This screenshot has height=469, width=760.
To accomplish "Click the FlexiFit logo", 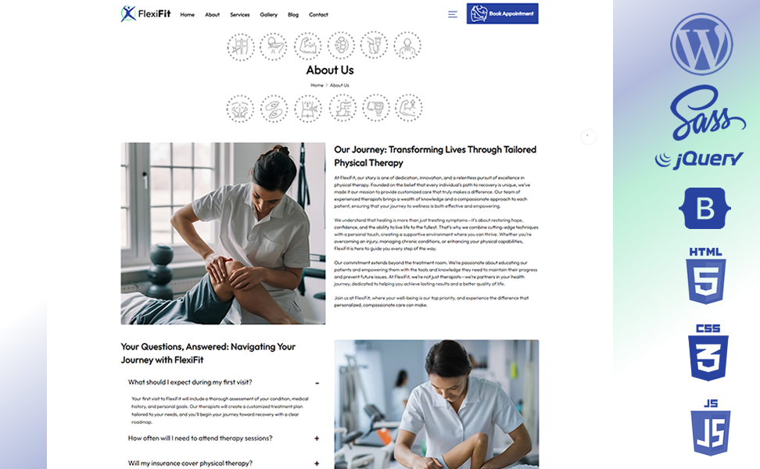I will [x=145, y=13].
